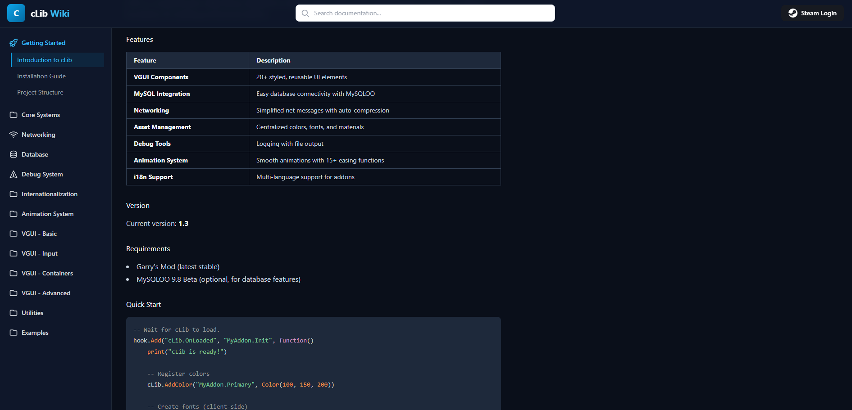The width and height of the screenshot is (852, 410).
Task: Click the Quick Start heading
Action: tap(143, 305)
